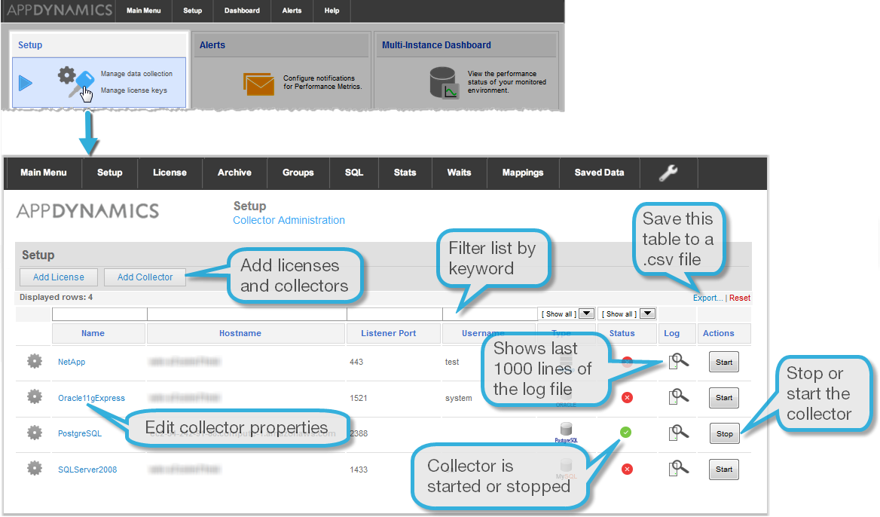Image resolution: width=880 pixels, height=517 pixels.
Task: Select the License navigation item
Action: click(x=170, y=173)
